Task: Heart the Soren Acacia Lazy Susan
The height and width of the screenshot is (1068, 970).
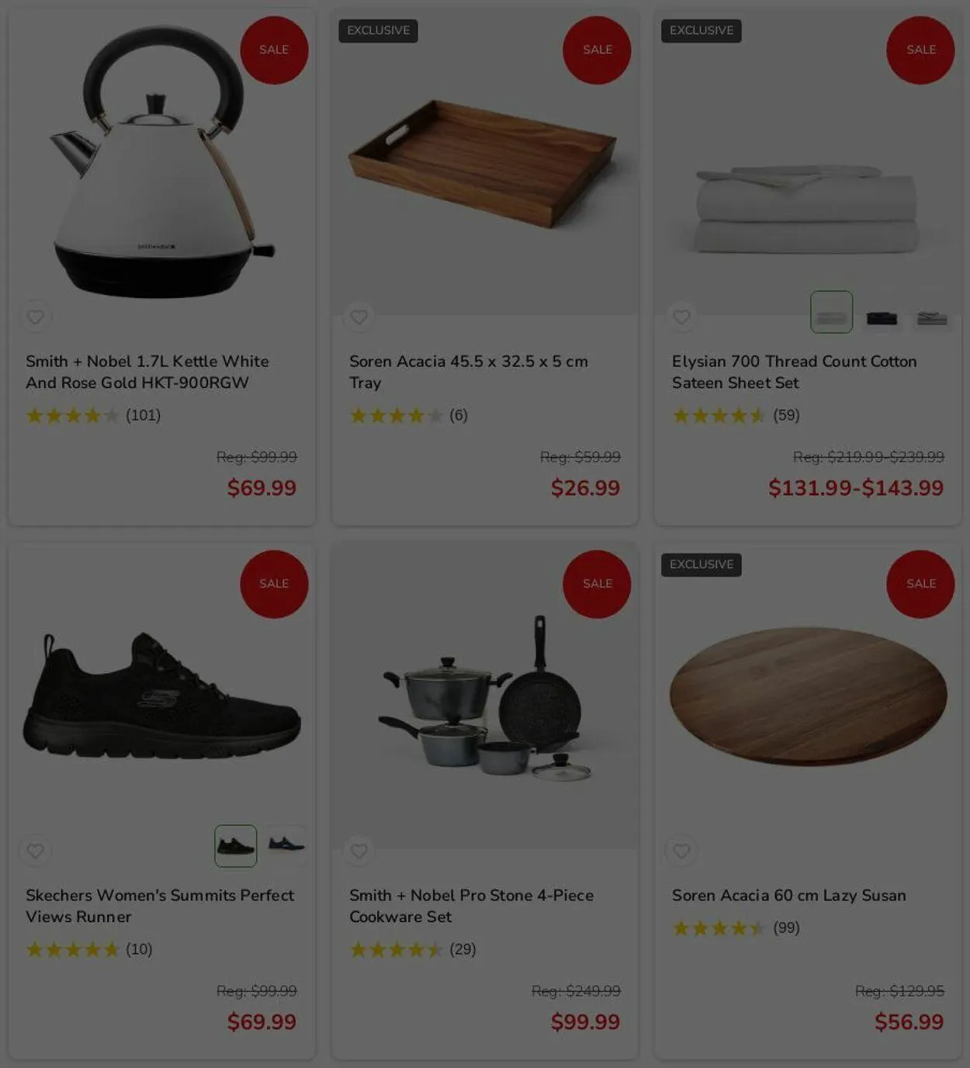Action: (x=681, y=851)
